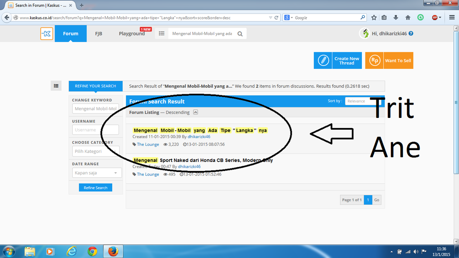Open a new browser tab
This screenshot has width=459, height=258.
[82, 5]
